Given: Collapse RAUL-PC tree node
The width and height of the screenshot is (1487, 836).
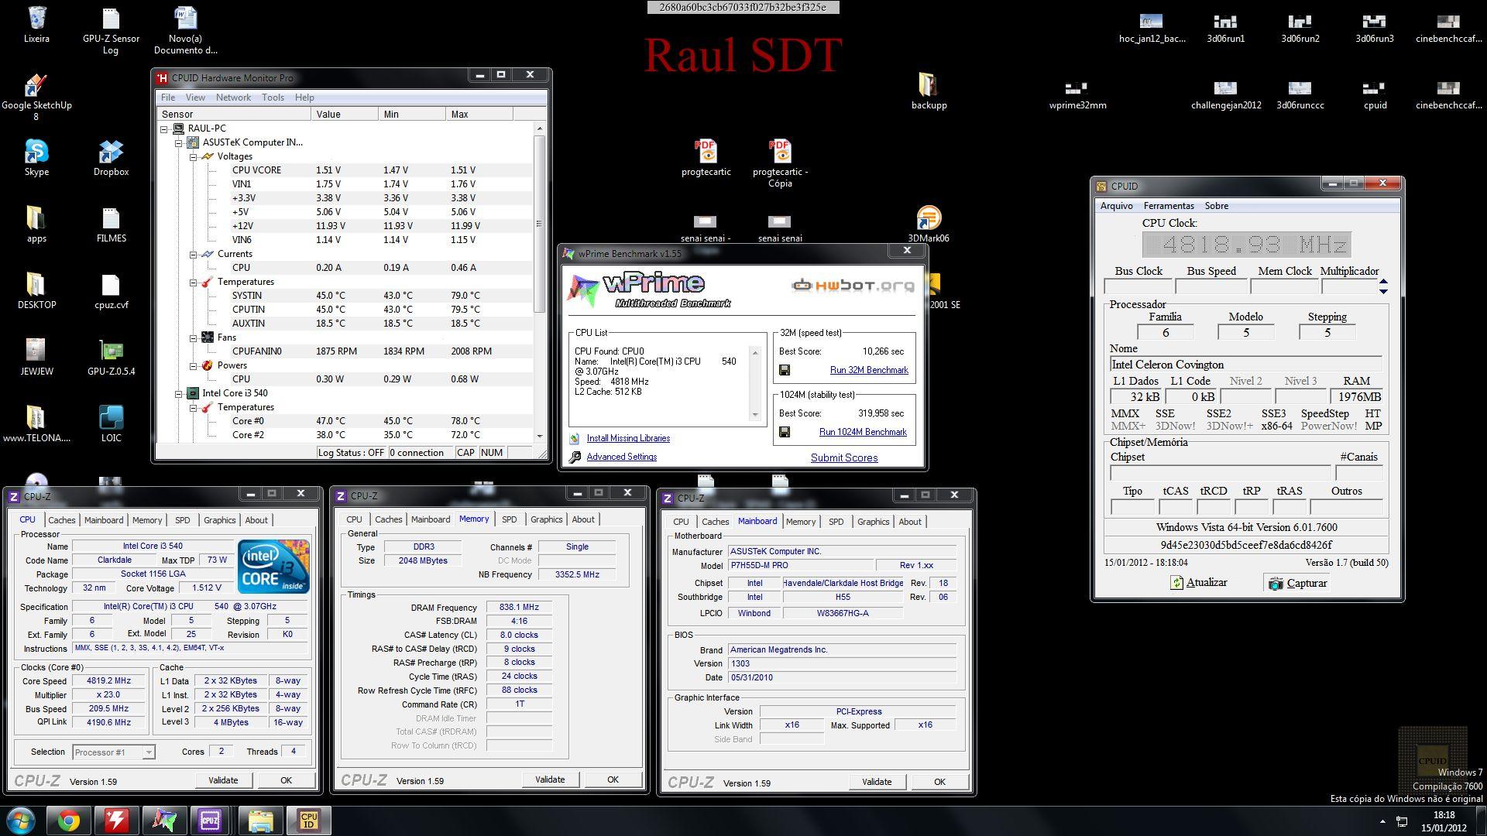Looking at the screenshot, I should (164, 128).
